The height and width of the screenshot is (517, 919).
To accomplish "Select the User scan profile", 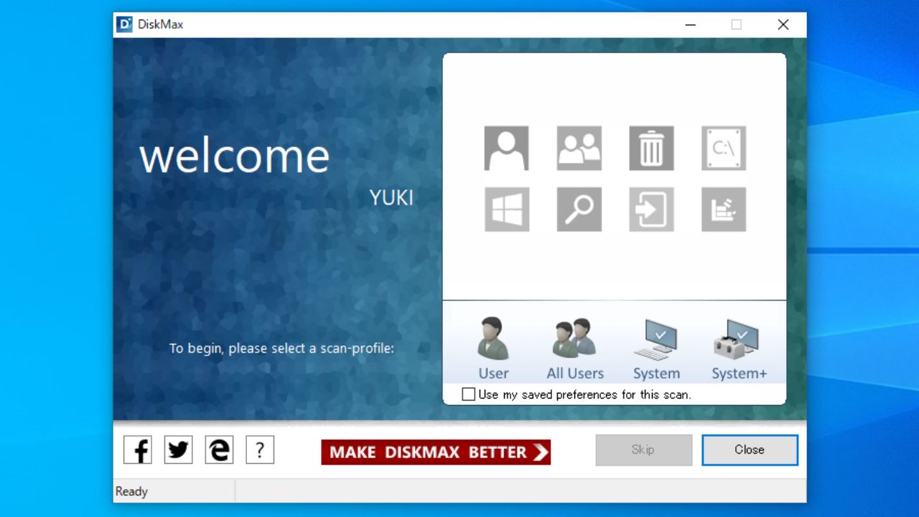I will point(493,349).
